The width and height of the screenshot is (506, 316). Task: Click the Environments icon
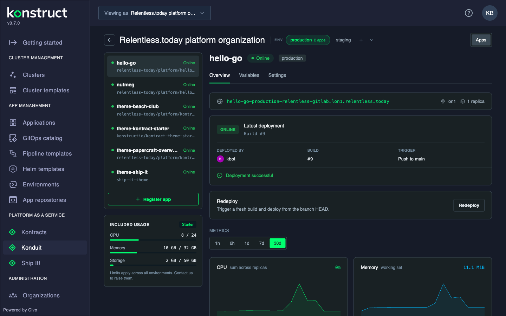click(13, 184)
